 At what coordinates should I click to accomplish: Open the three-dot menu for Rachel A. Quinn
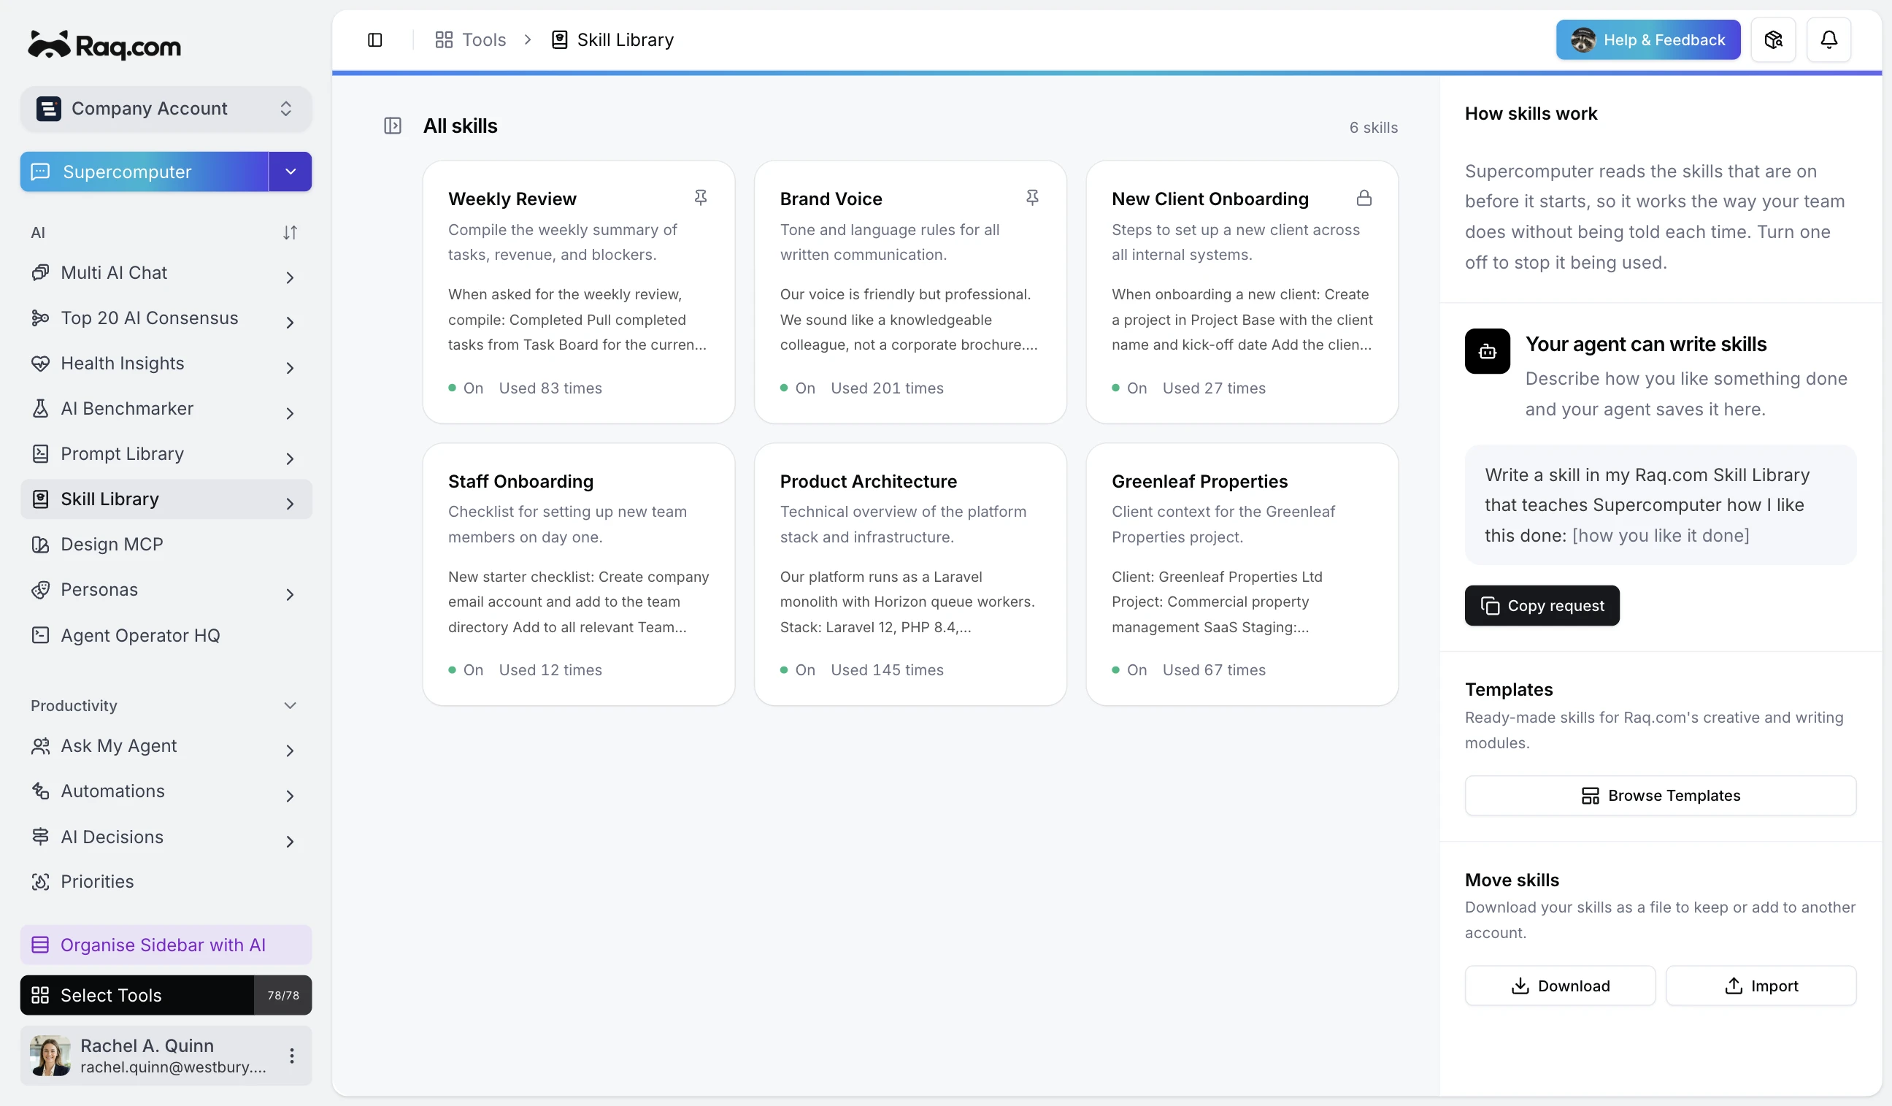(291, 1055)
